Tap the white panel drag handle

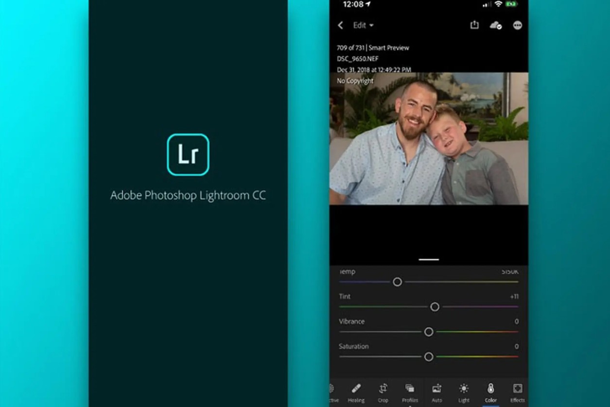(429, 260)
